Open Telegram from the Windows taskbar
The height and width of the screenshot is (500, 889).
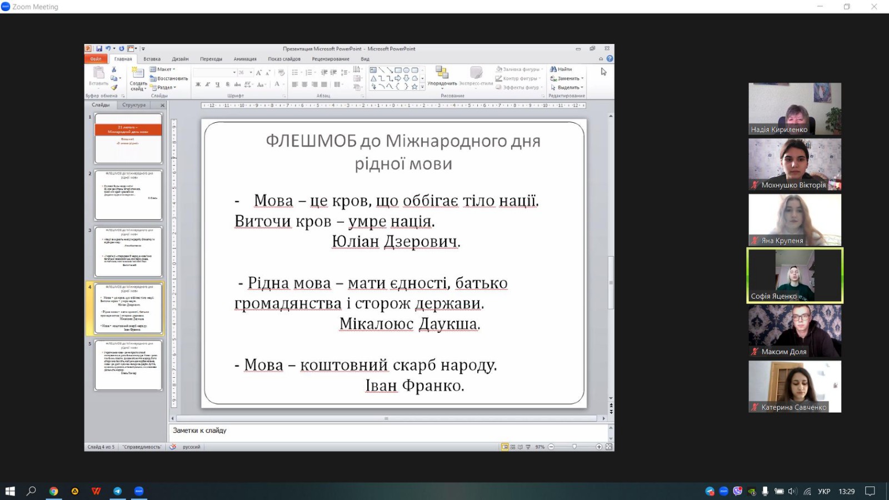pos(117,491)
